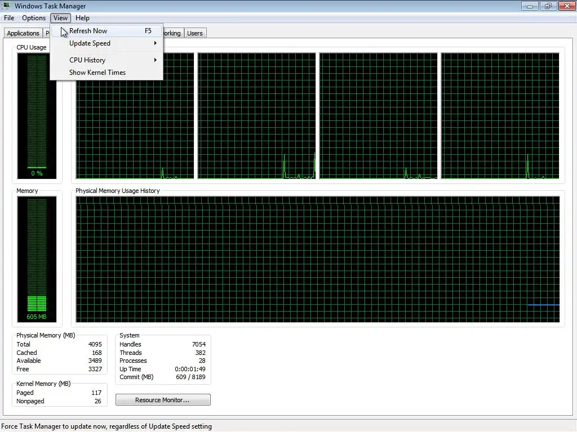Choose Refresh Now from the View menu
577x432 pixels.
point(106,31)
